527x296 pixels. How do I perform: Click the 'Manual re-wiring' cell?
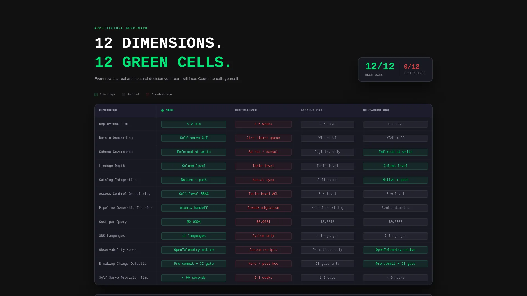(x=327, y=208)
